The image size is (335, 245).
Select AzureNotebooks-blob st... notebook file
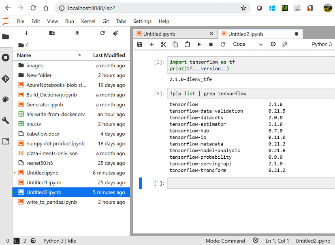click(71, 85)
